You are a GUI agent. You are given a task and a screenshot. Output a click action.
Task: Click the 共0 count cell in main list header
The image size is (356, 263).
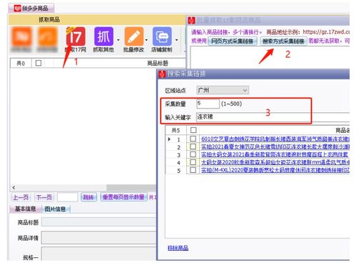[x=21, y=63]
